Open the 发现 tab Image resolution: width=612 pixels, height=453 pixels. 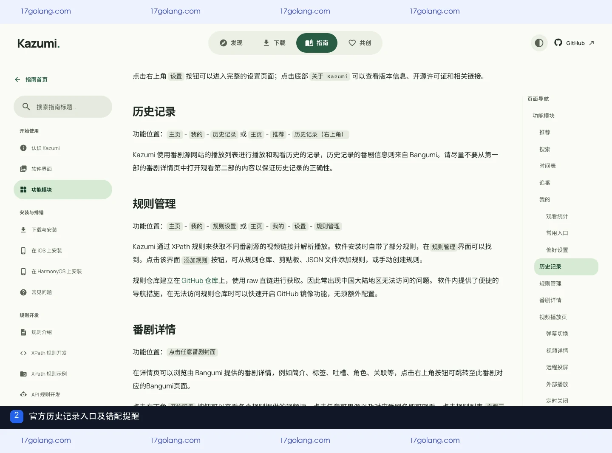(231, 43)
